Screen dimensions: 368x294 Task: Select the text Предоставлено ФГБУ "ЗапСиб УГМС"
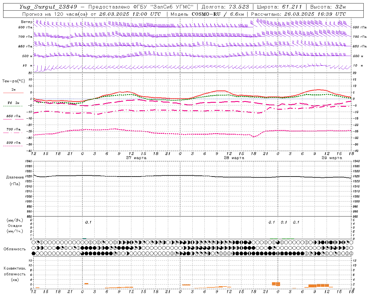click(x=141, y=7)
